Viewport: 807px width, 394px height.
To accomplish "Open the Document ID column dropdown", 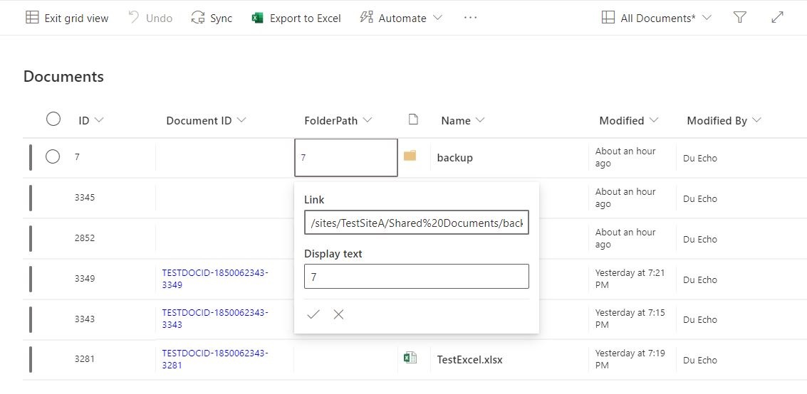I will (241, 120).
